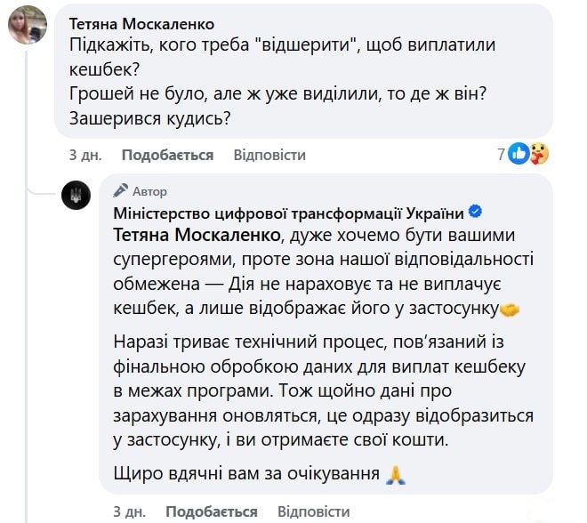
Task: Click the Автор badge label
Action: pyautogui.click(x=149, y=191)
